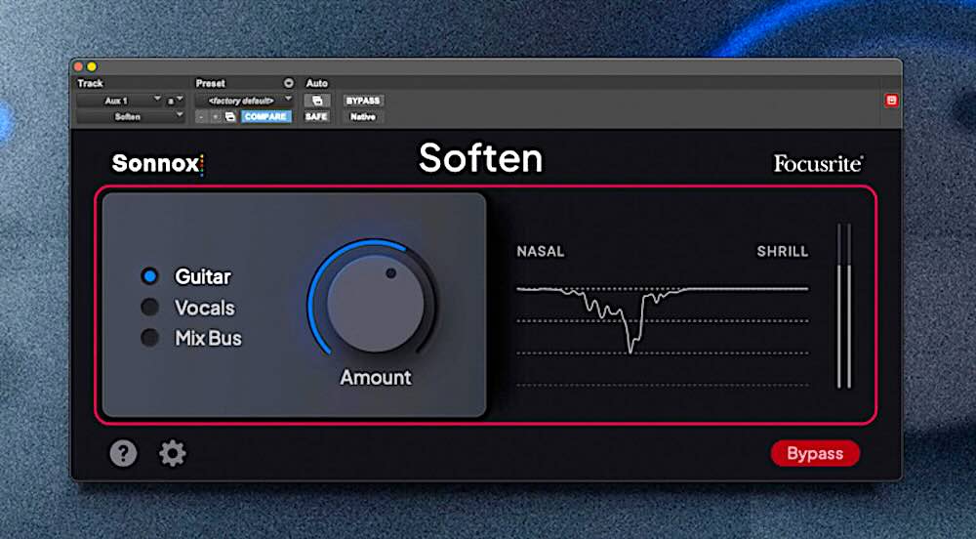Open the insert position 'a' dropdown

[x=176, y=101]
